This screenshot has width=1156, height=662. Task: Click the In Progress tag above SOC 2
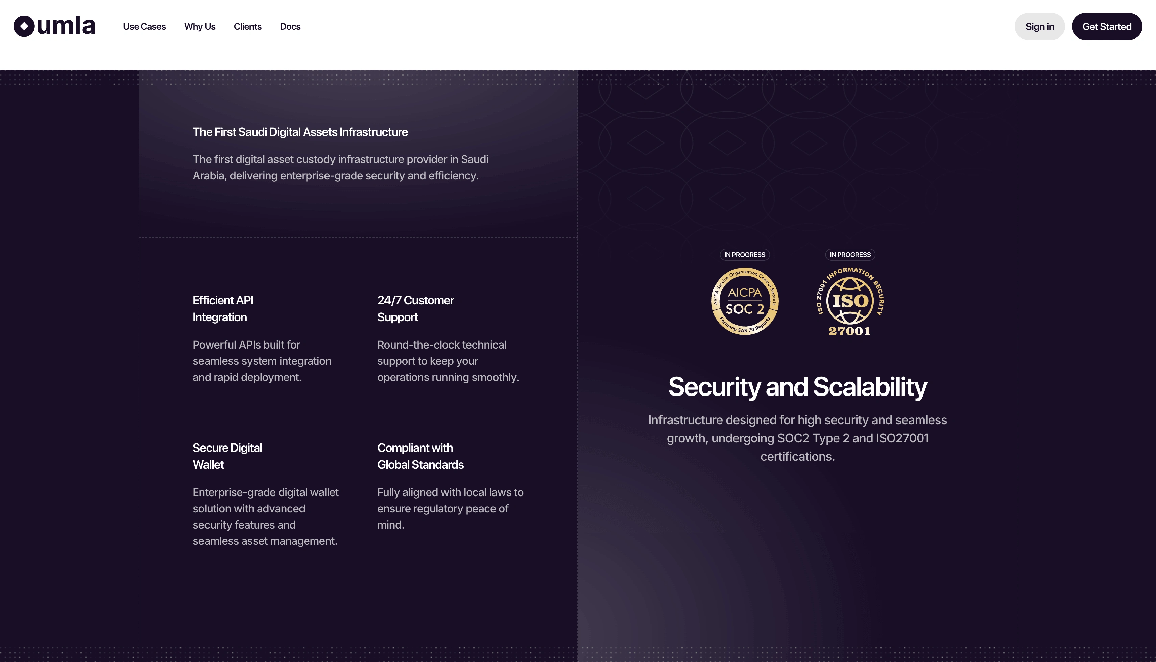click(x=745, y=255)
